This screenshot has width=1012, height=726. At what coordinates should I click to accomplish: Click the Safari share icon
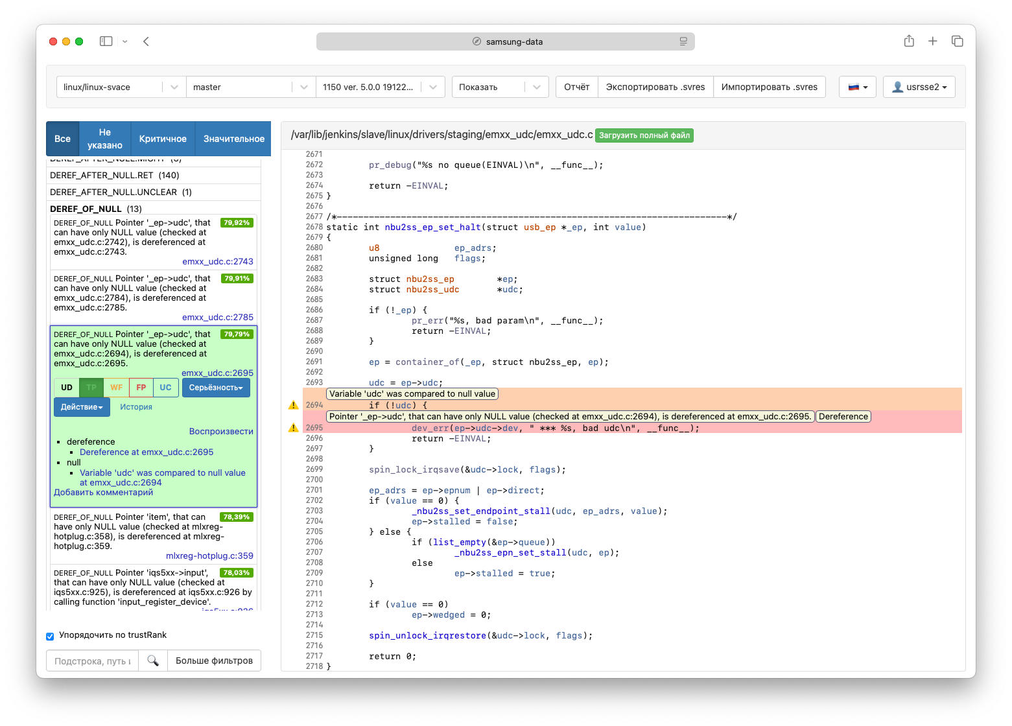pyautogui.click(x=909, y=41)
